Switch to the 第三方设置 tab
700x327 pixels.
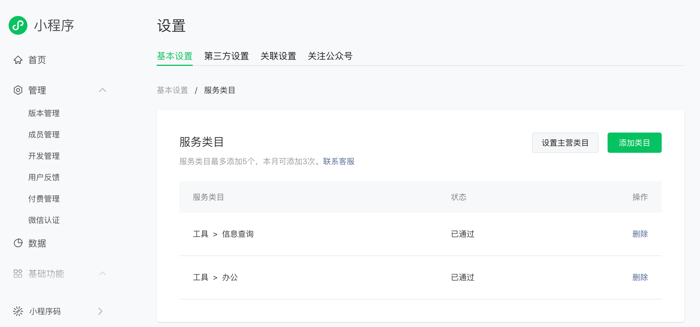tap(226, 56)
